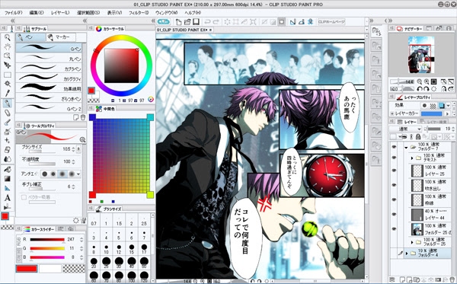Select the rectangular Selection tool
Viewport: 457px width, 284px height.
pos(8,75)
